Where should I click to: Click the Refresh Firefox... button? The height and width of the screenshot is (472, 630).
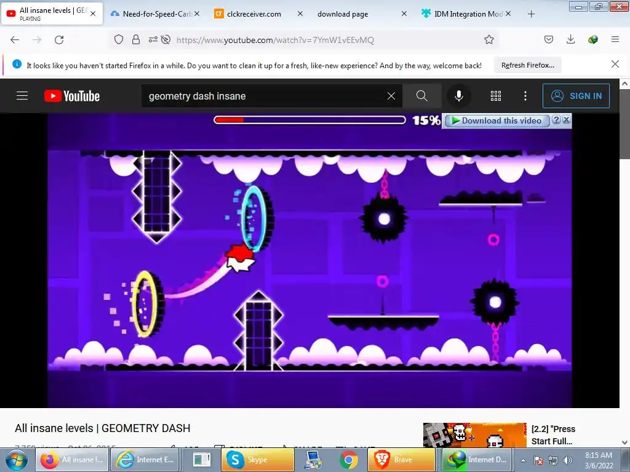[527, 65]
